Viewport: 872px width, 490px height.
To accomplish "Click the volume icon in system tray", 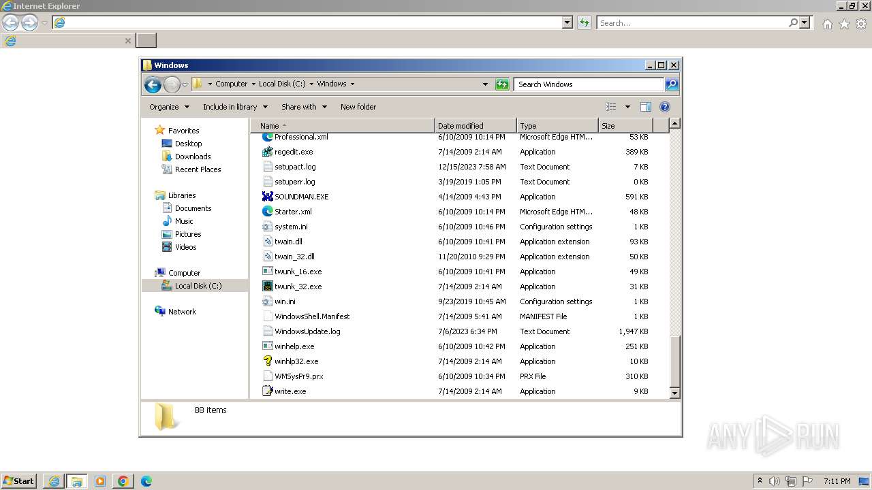I will click(775, 481).
